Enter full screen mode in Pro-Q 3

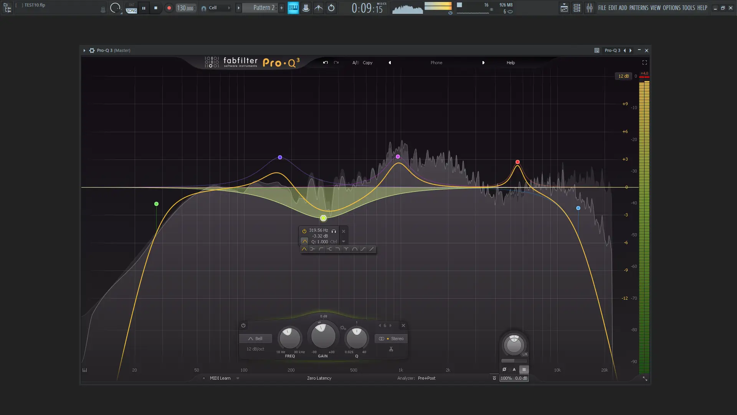(x=644, y=63)
